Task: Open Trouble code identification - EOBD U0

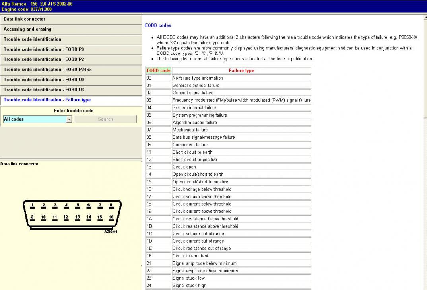Action: pyautogui.click(x=71, y=80)
